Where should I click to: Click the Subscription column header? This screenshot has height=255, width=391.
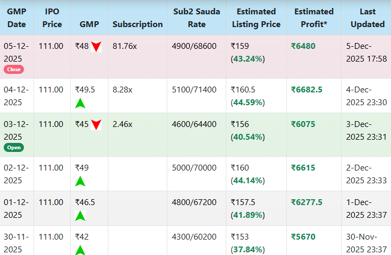pyautogui.click(x=138, y=24)
